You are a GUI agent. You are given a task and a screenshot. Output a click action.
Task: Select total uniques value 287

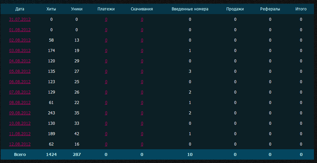click(x=76, y=155)
